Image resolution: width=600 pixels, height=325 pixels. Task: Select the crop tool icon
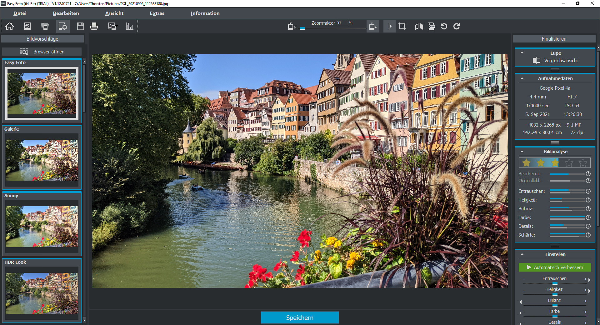tap(402, 26)
